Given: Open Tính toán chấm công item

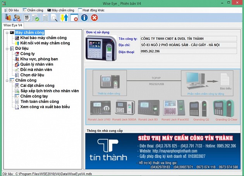Looking at the screenshot, I should [x=40, y=102].
